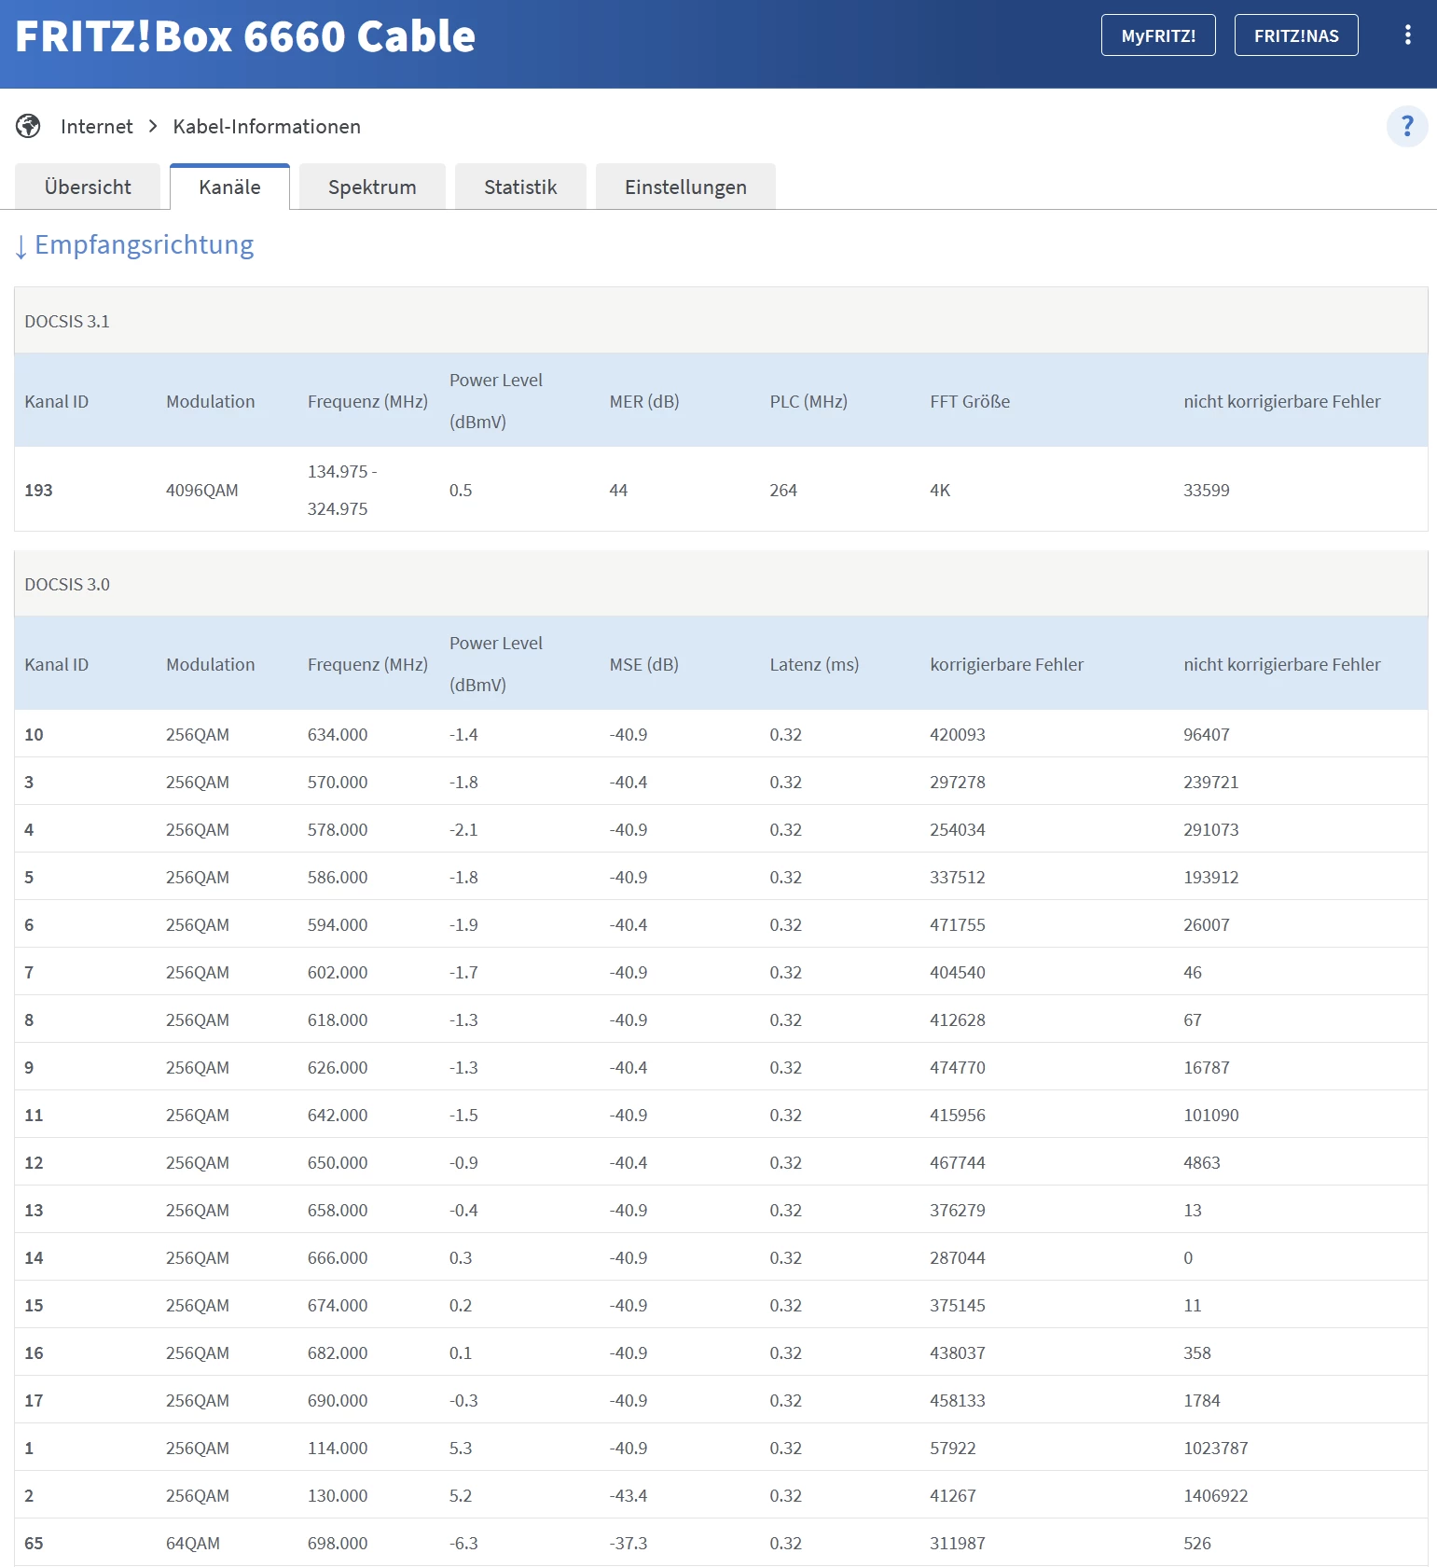Click the Internet breadcrumb link
Viewport: 1437px width, 1567px height.
tap(96, 127)
